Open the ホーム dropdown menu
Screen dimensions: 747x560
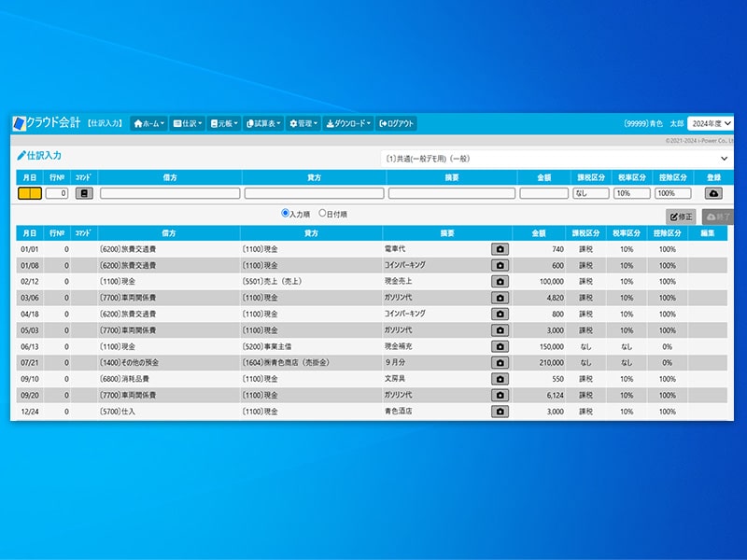point(149,123)
